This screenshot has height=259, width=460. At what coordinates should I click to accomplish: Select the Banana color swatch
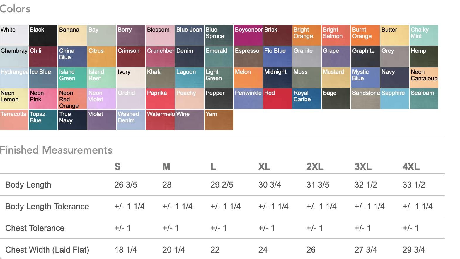click(x=72, y=35)
